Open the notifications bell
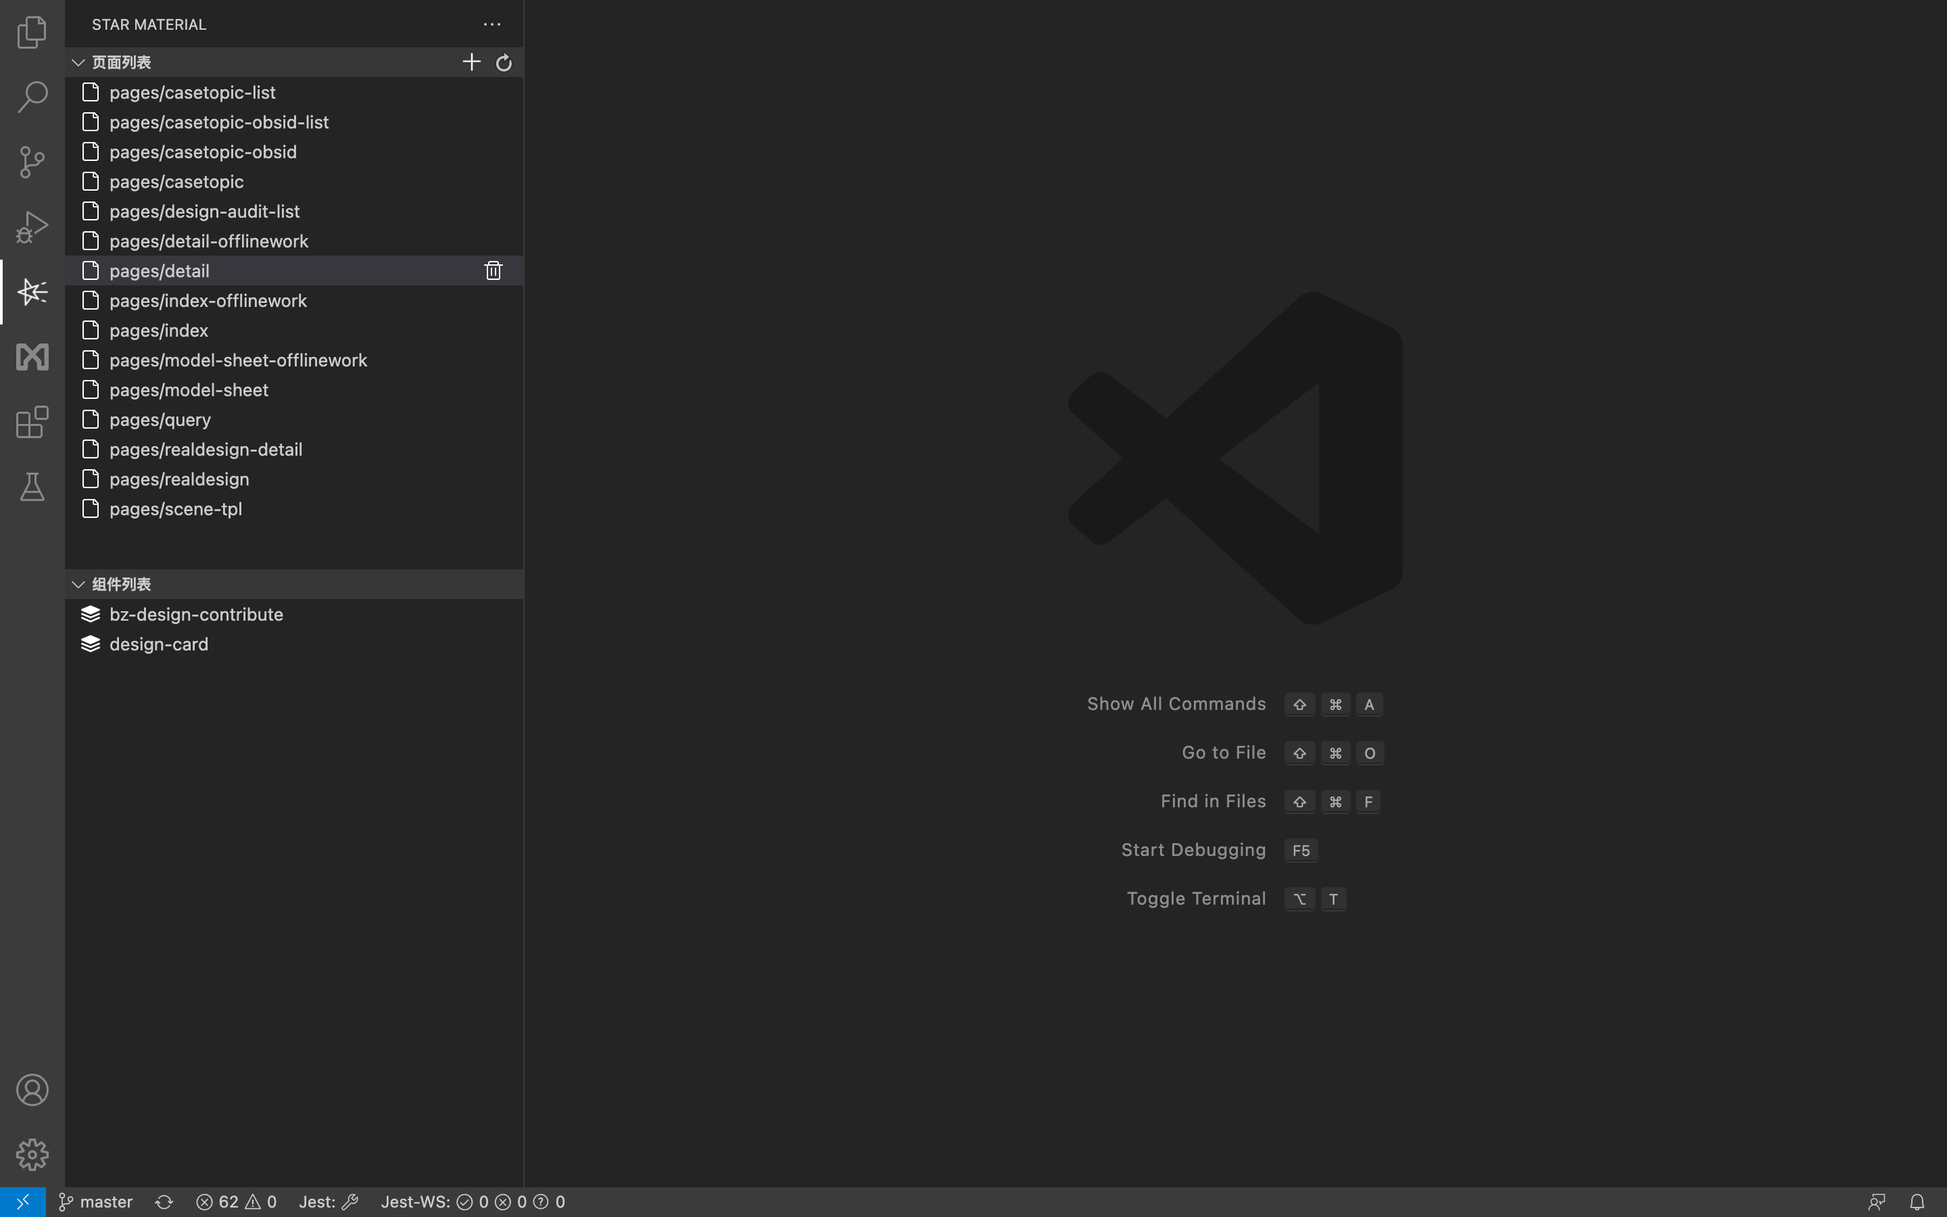Viewport: 1947px width, 1217px height. (1917, 1201)
